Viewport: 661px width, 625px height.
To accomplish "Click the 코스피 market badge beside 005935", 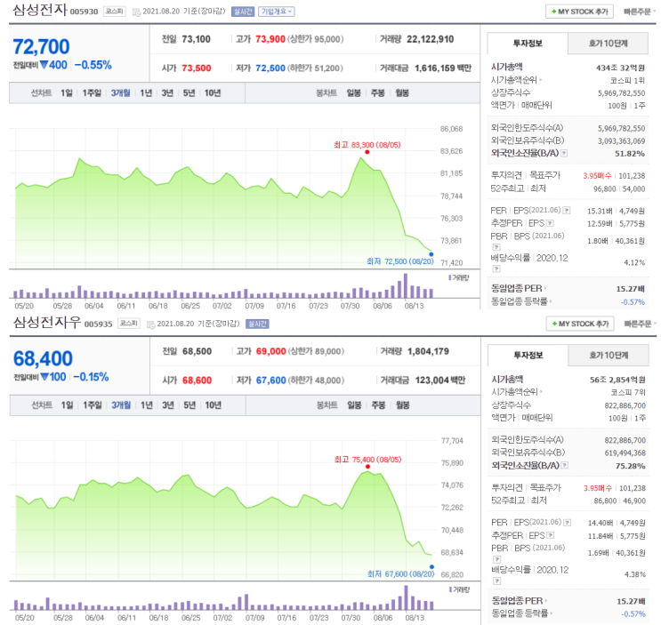I will [x=129, y=324].
